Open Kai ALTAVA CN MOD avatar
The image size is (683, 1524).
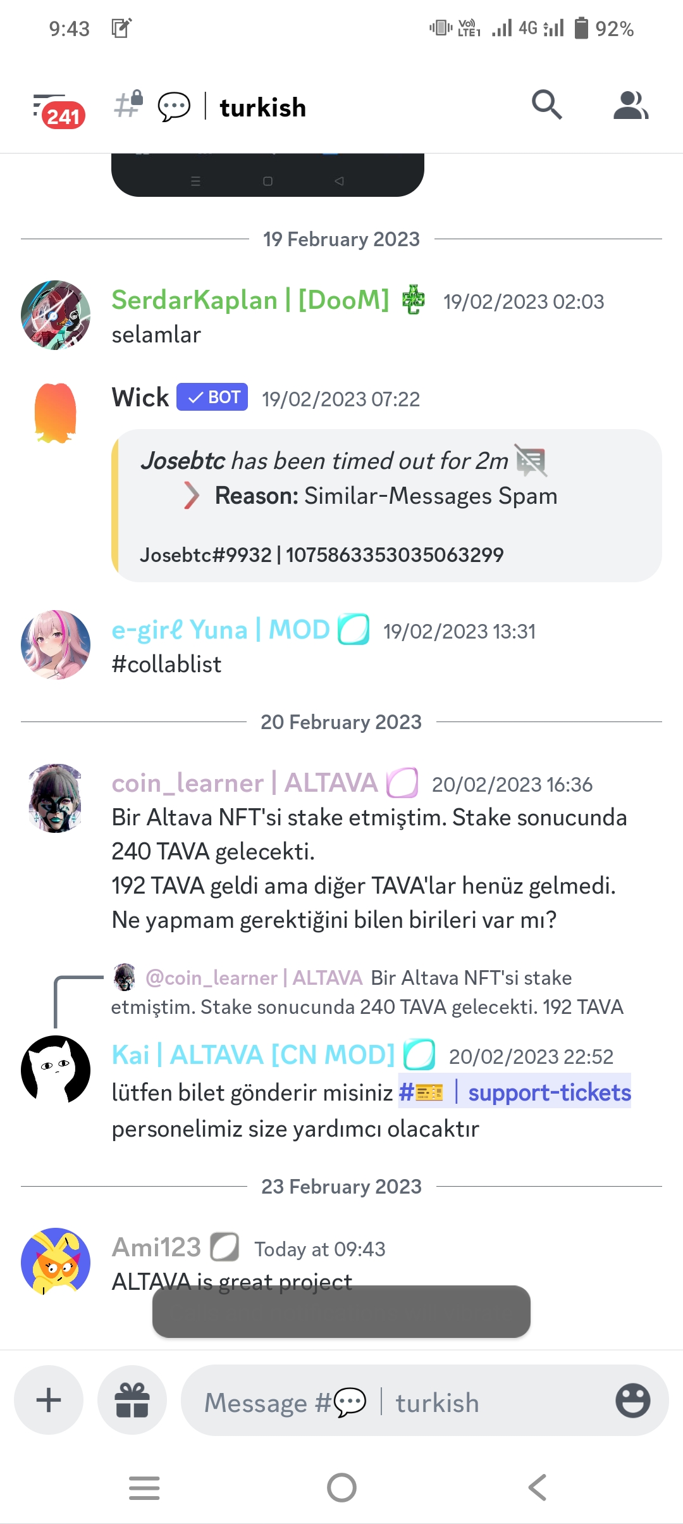point(56,1070)
